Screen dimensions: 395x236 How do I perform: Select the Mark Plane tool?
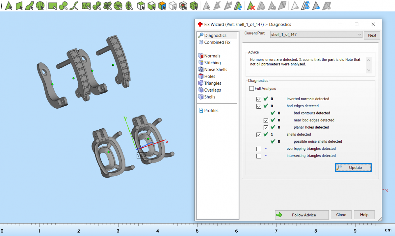point(19,6)
